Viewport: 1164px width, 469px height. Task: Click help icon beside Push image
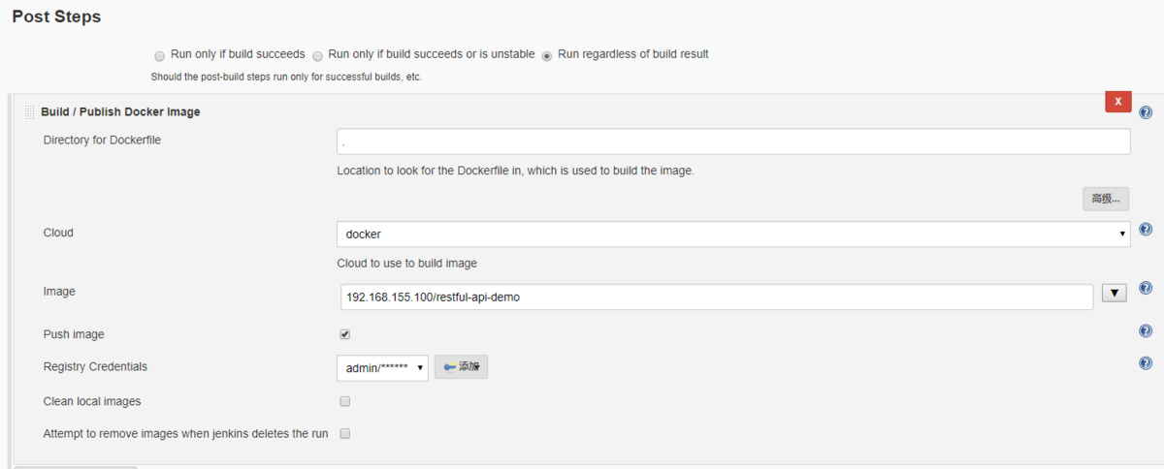1146,331
